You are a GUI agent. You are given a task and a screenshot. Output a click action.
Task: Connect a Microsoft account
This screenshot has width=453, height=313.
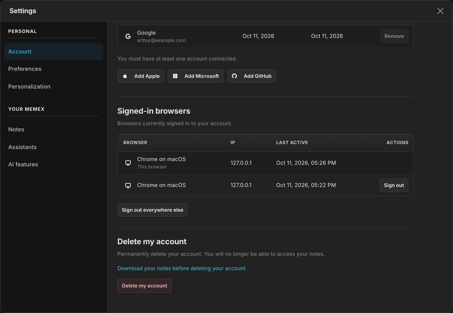pyautogui.click(x=196, y=76)
